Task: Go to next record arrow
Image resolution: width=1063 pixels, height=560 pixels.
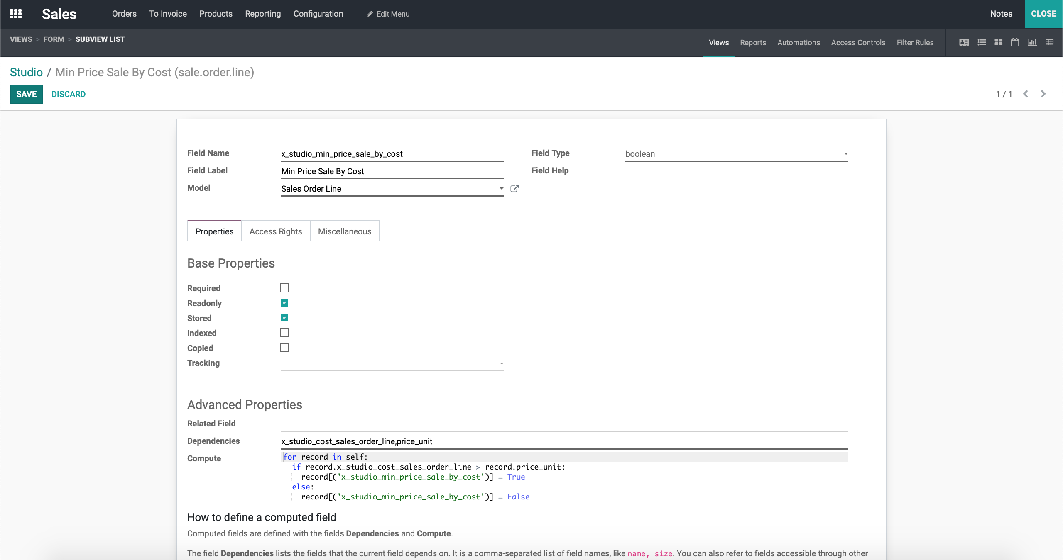Action: pyautogui.click(x=1043, y=94)
